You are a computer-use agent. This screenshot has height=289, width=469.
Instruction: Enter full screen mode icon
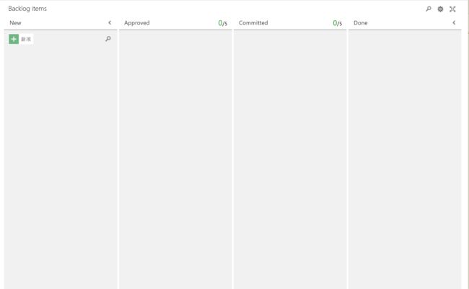[x=452, y=9]
